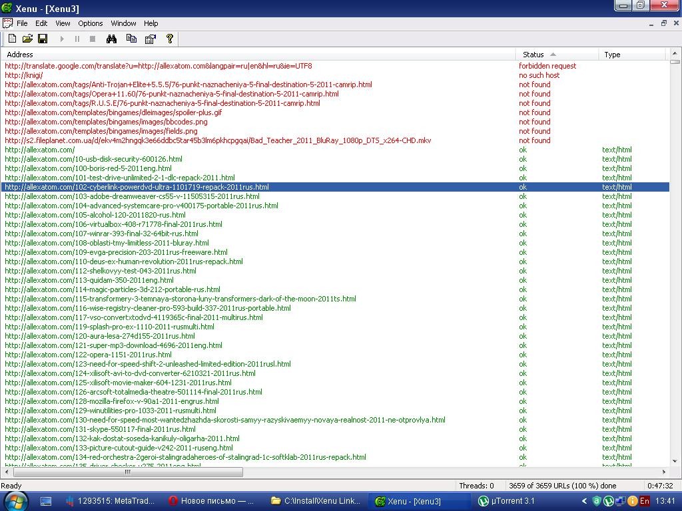Image resolution: width=682 pixels, height=511 pixels.
Task: Minimize the inner Xenu3 document window
Action: [x=651, y=23]
